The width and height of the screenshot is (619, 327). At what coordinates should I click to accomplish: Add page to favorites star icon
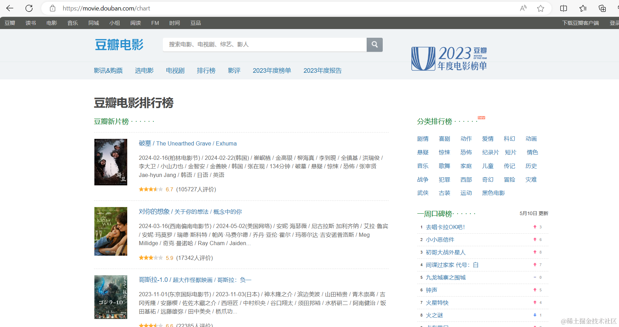pos(540,8)
